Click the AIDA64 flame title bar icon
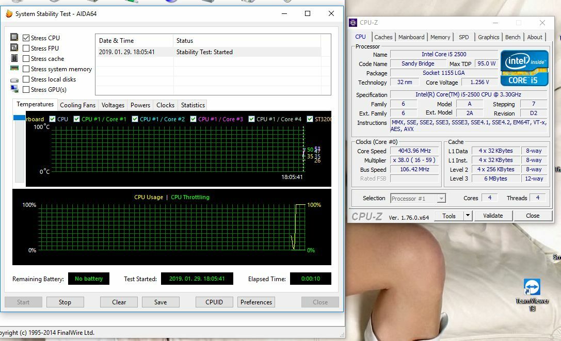The image size is (561, 341). [9, 13]
